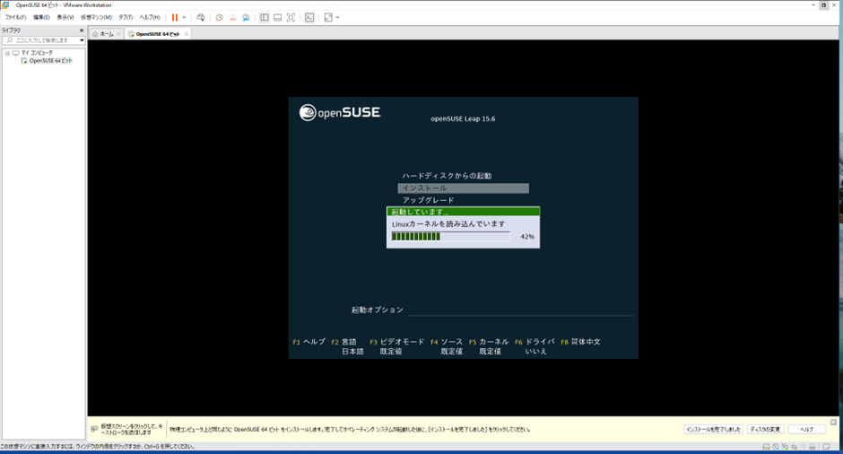This screenshot has width=843, height=454.
Task: Click the stretch guest display icon
Action: (328, 17)
